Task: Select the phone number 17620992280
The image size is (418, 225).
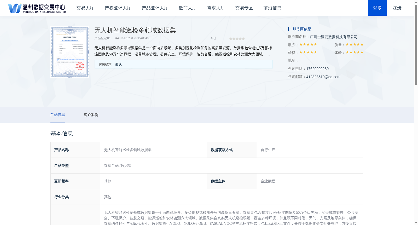Action: tap(317, 69)
